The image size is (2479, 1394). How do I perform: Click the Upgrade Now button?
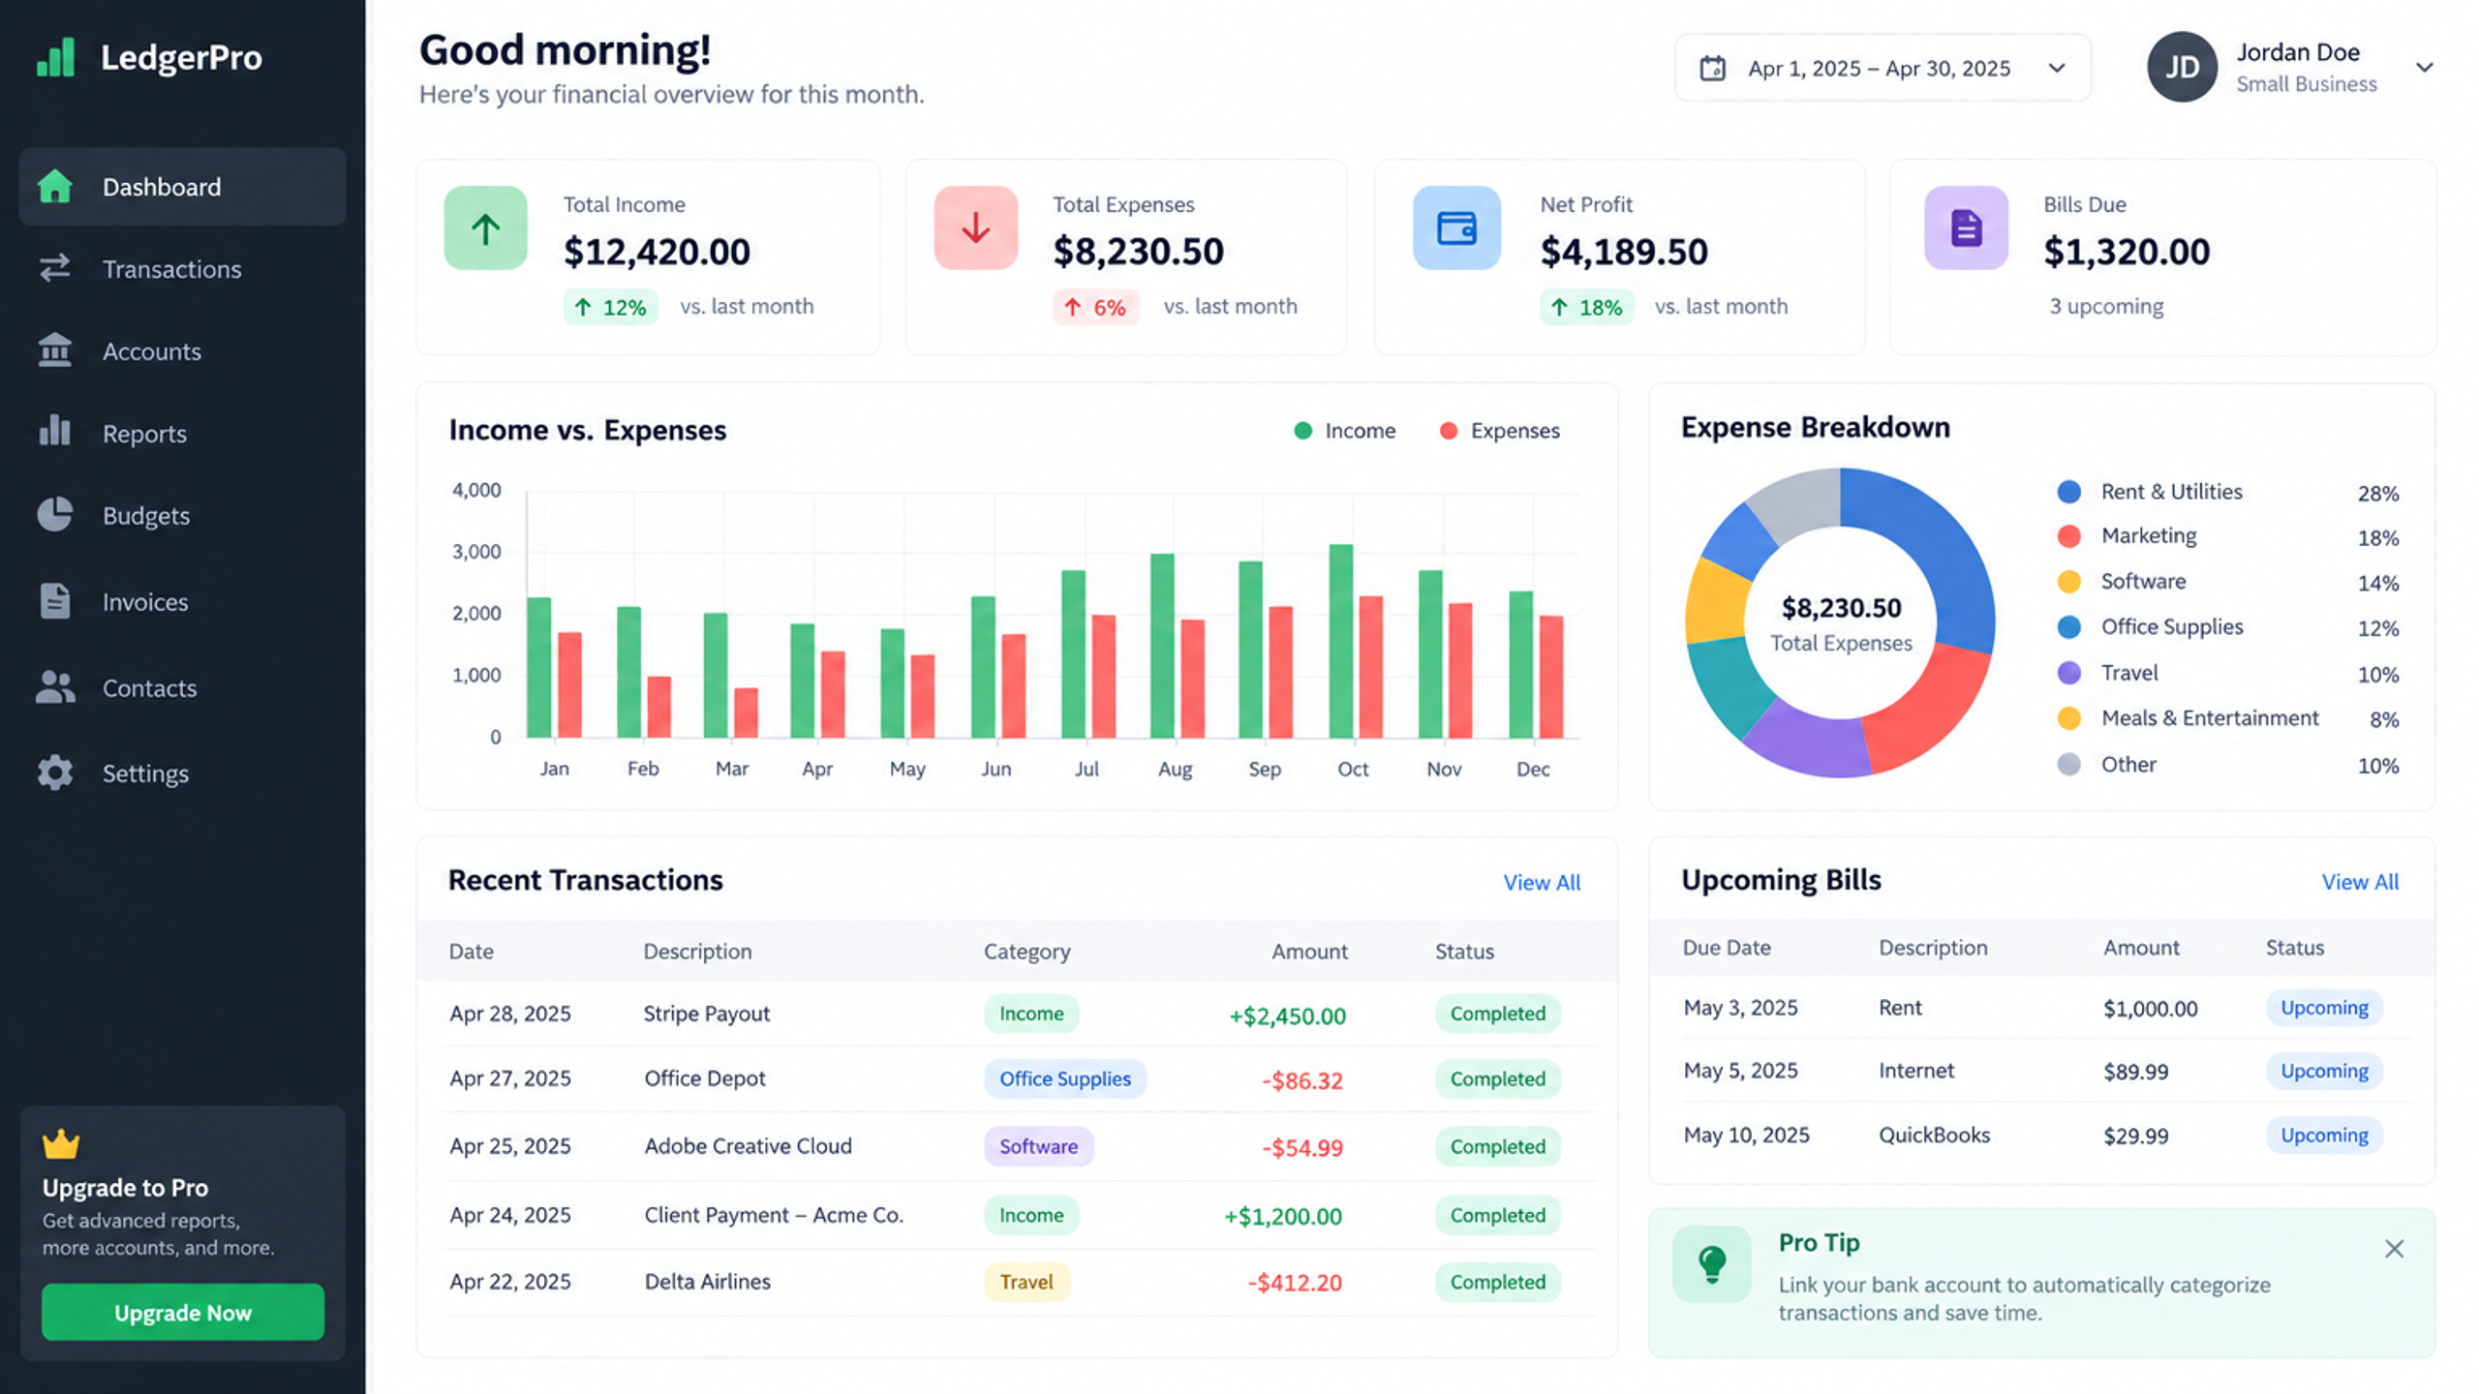tap(183, 1312)
